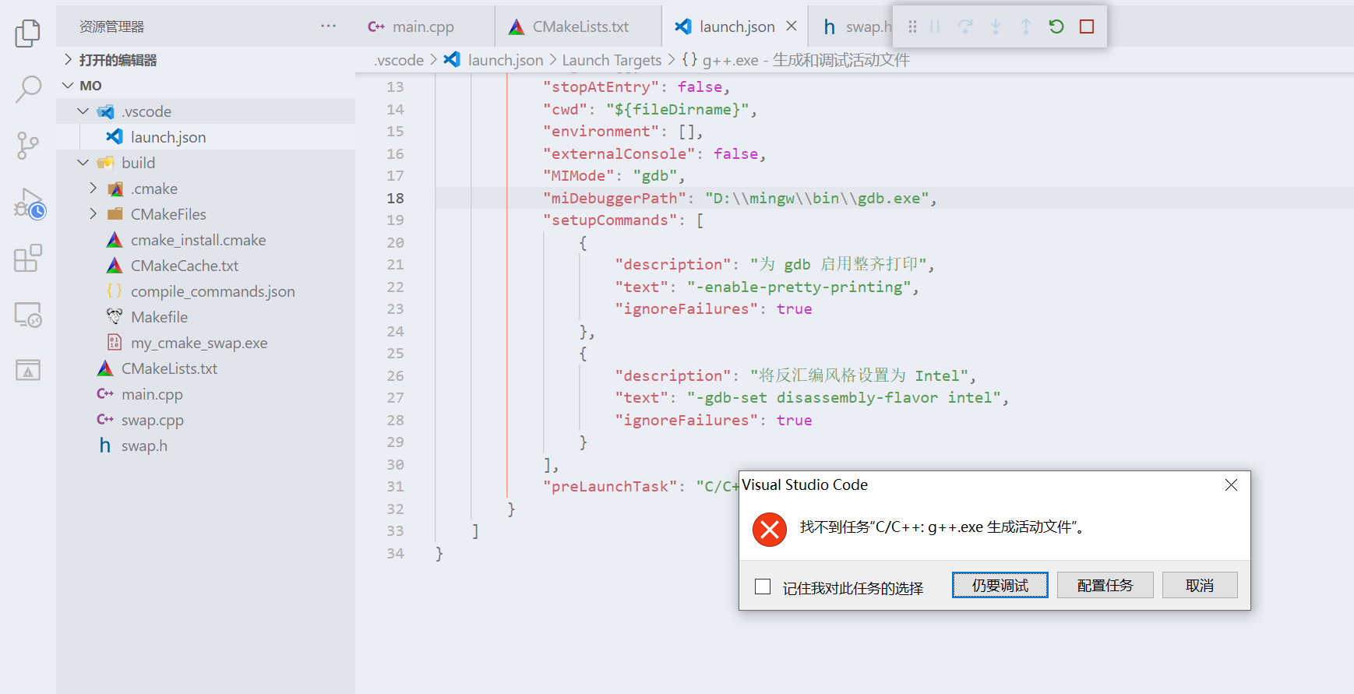Image resolution: width=1354 pixels, height=694 pixels.
Task: Collapse the .vscode folder
Action: click(206, 111)
